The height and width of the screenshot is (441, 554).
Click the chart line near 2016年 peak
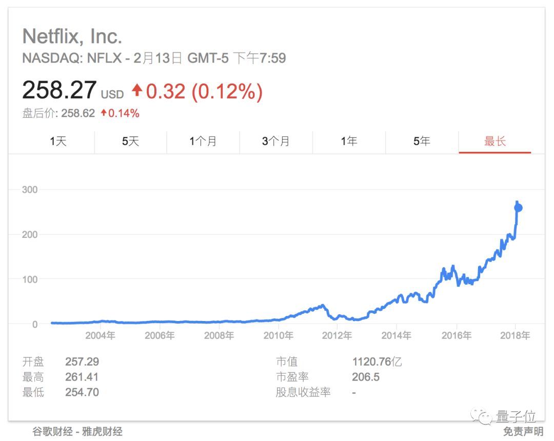(x=452, y=268)
